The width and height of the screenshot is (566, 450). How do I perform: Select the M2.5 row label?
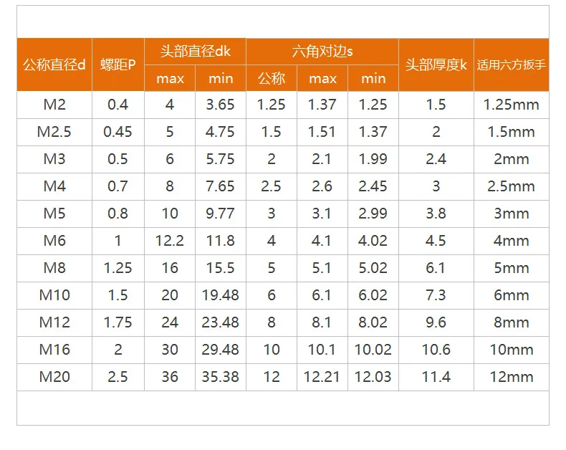click(x=54, y=132)
